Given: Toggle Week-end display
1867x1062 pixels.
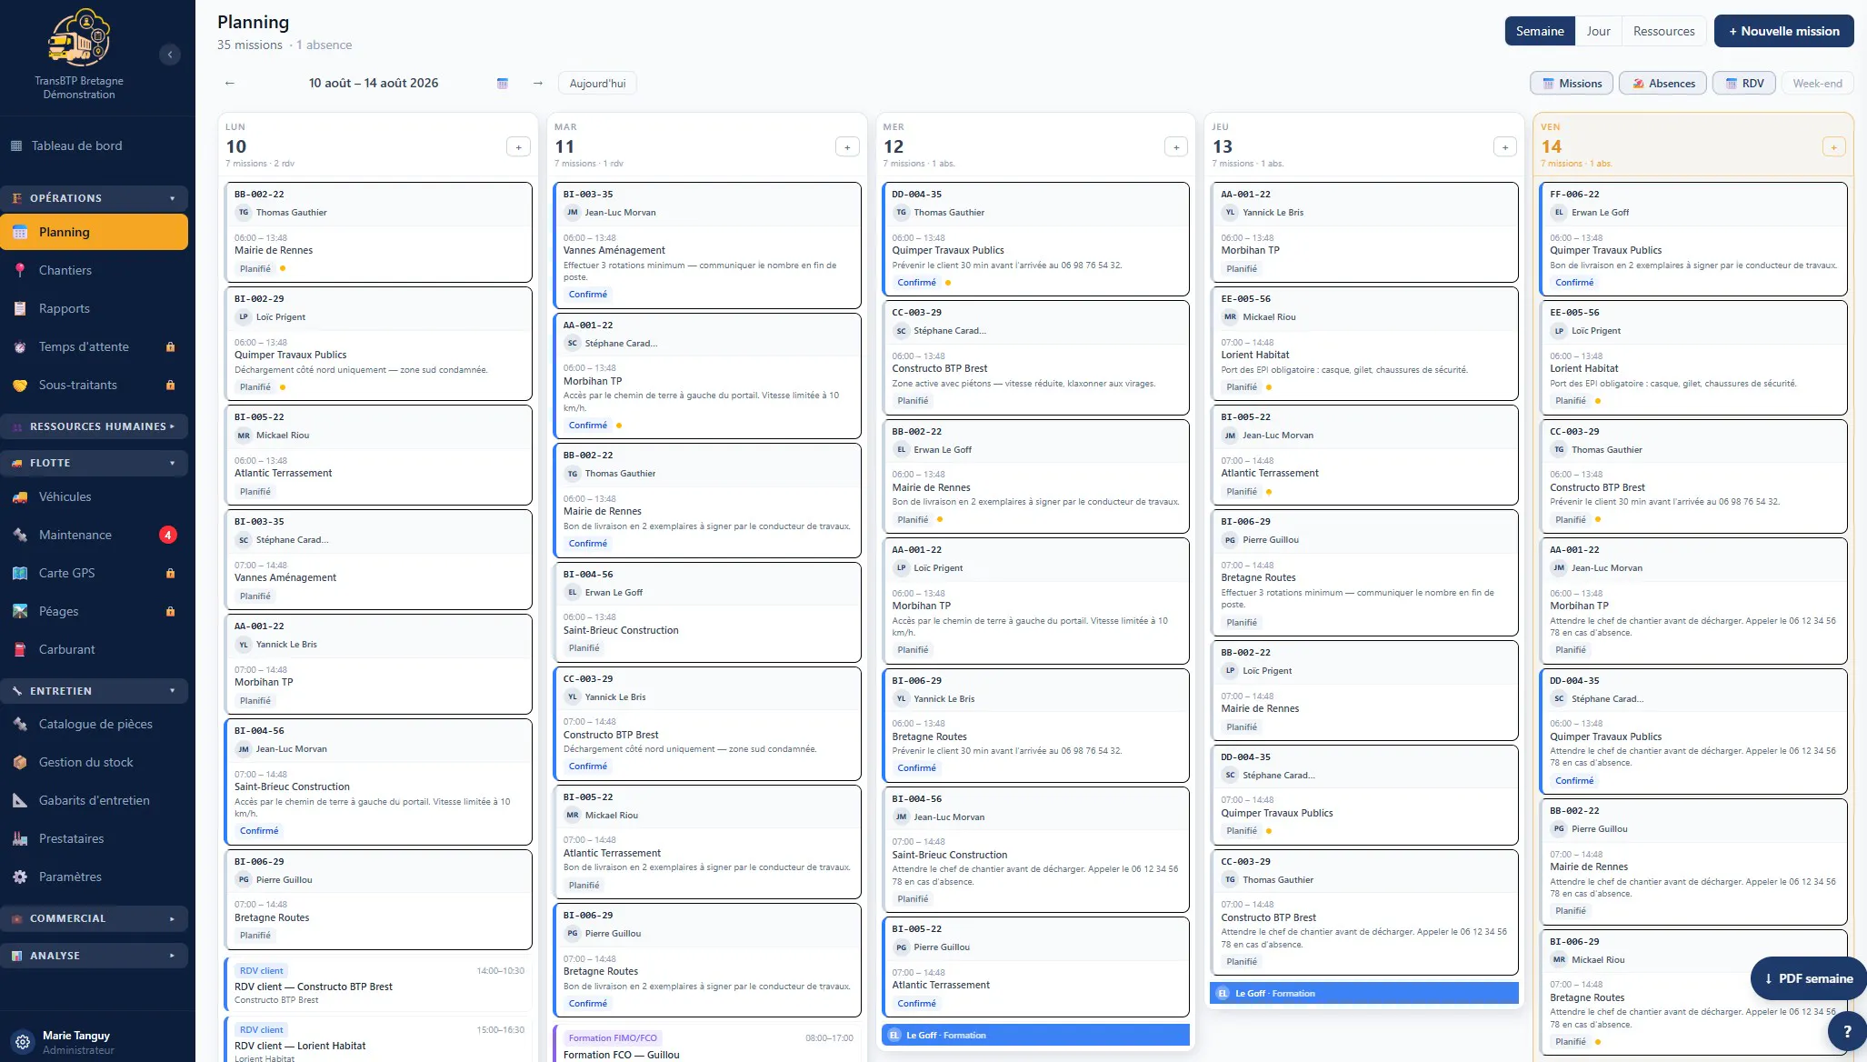Looking at the screenshot, I should coord(1817,84).
